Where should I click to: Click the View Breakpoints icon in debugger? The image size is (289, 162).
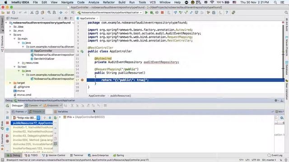(7, 136)
